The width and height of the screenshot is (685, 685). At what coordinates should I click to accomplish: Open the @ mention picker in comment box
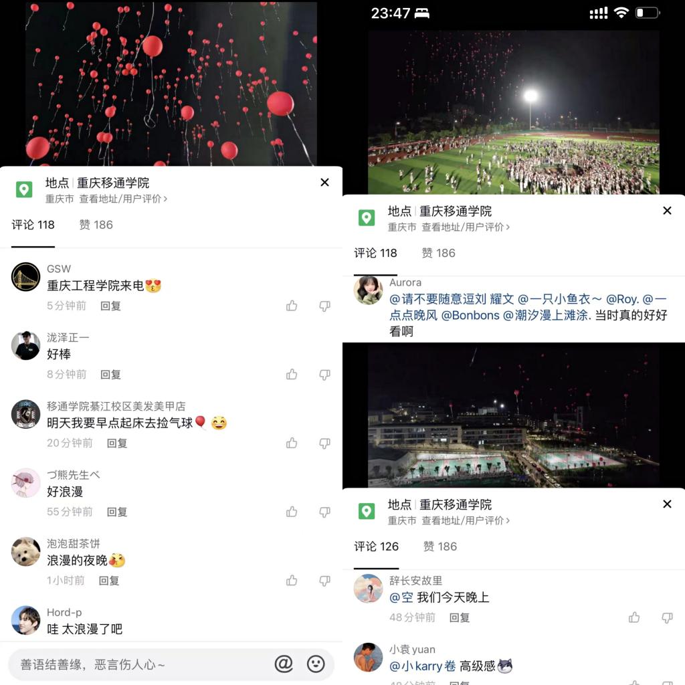[284, 664]
